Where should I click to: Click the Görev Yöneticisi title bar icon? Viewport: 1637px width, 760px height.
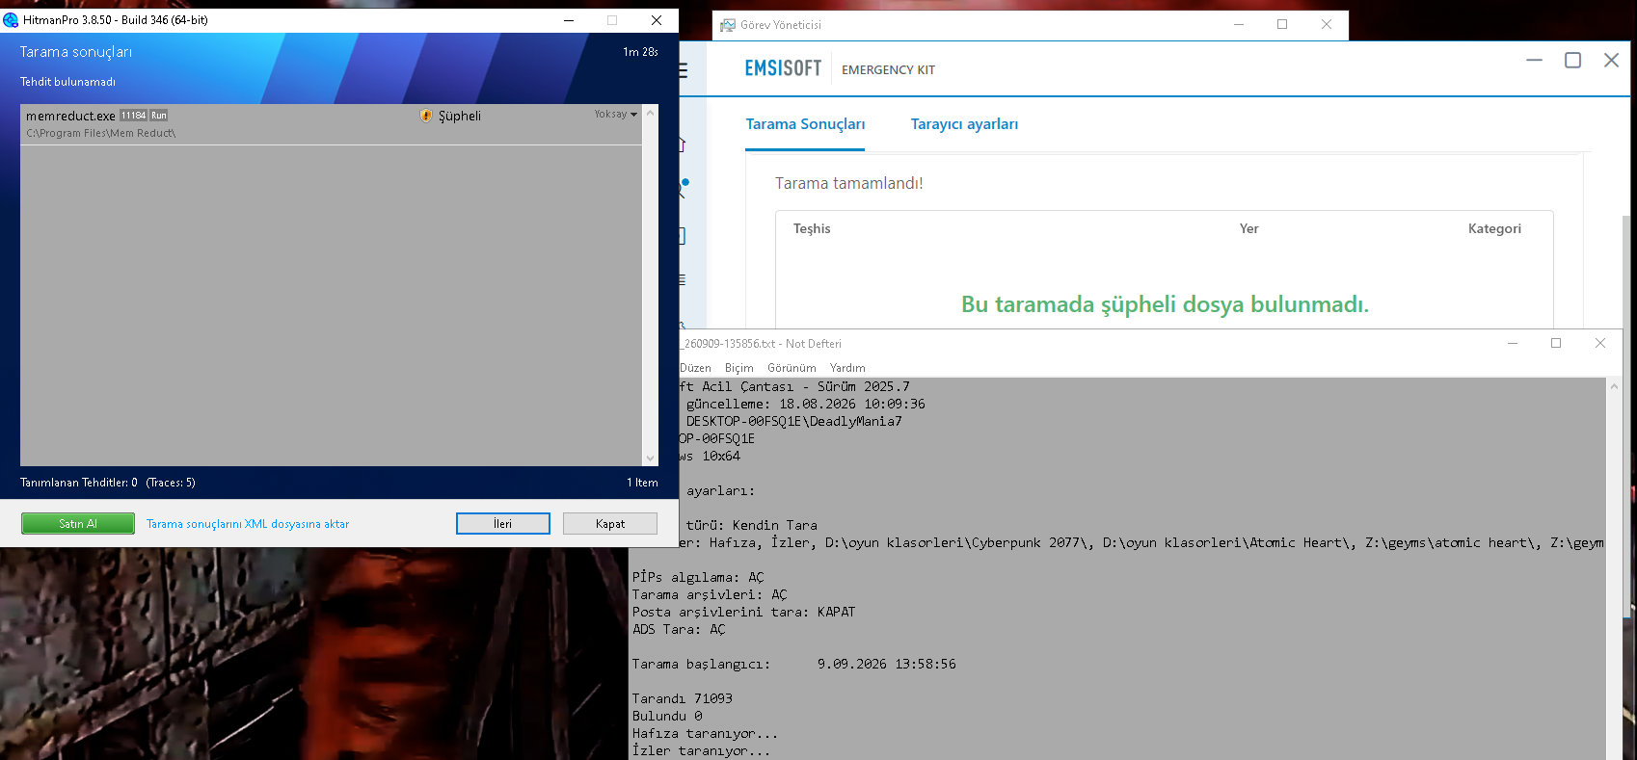pyautogui.click(x=728, y=25)
